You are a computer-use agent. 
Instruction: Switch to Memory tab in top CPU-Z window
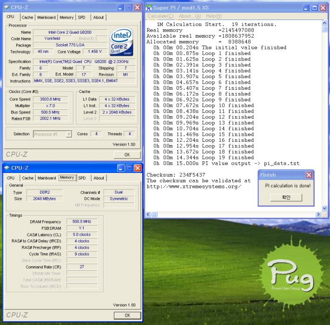click(x=66, y=18)
